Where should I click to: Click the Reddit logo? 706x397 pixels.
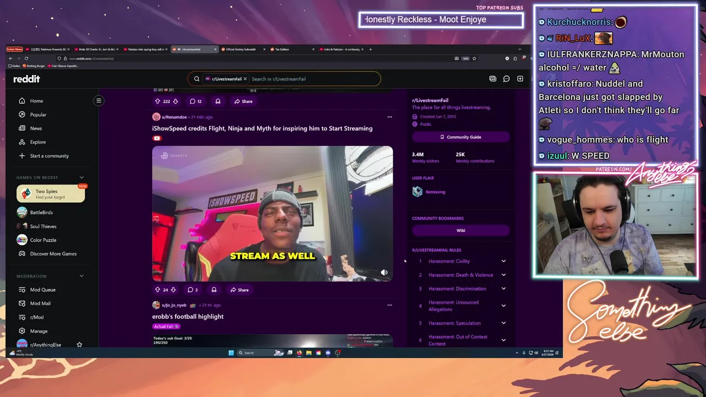click(26, 79)
